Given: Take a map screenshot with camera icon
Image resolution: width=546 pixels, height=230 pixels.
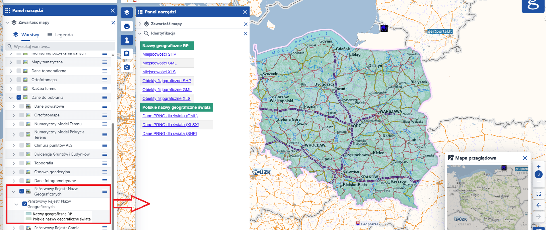Looking at the screenshot, I should (x=127, y=67).
